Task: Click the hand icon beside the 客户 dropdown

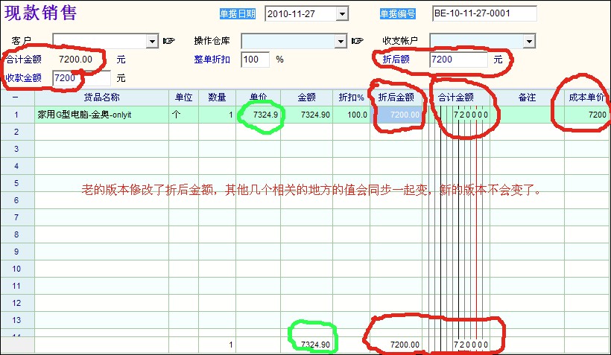Action: click(x=169, y=40)
